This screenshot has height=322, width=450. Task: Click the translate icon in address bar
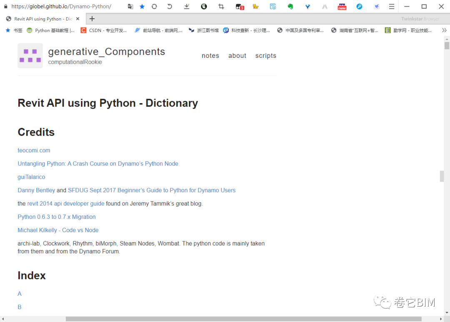pos(130,7)
